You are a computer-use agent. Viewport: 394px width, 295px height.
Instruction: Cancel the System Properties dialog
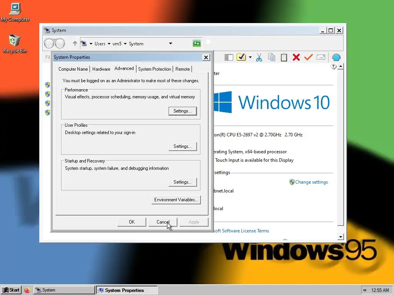(x=163, y=222)
